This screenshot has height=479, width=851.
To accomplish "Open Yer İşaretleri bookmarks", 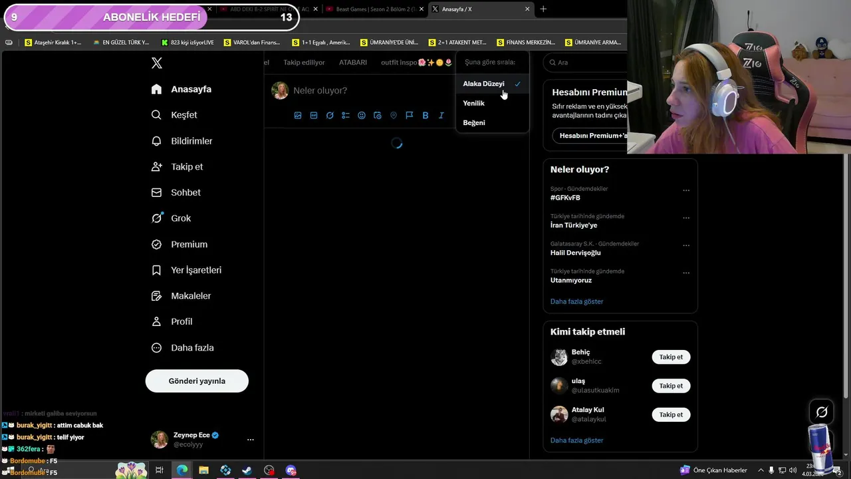I will pos(187,270).
